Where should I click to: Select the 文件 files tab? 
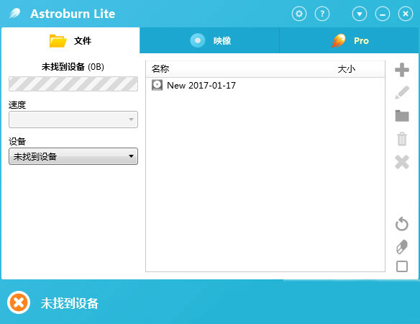tap(70, 40)
